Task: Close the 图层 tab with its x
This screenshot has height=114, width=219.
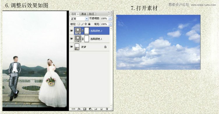Action: (x=78, y=14)
